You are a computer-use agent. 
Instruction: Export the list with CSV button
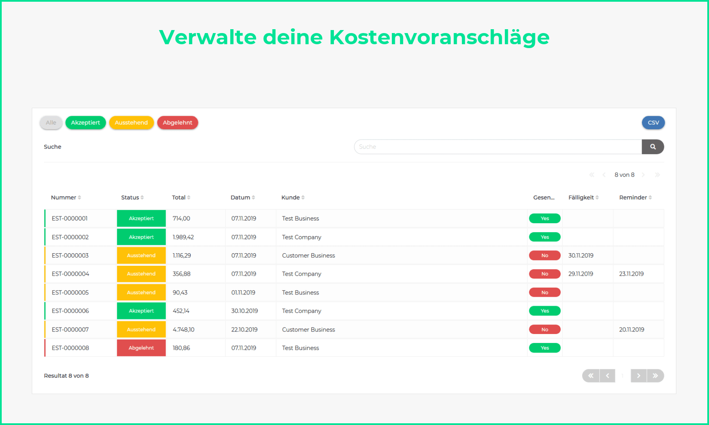tap(653, 123)
